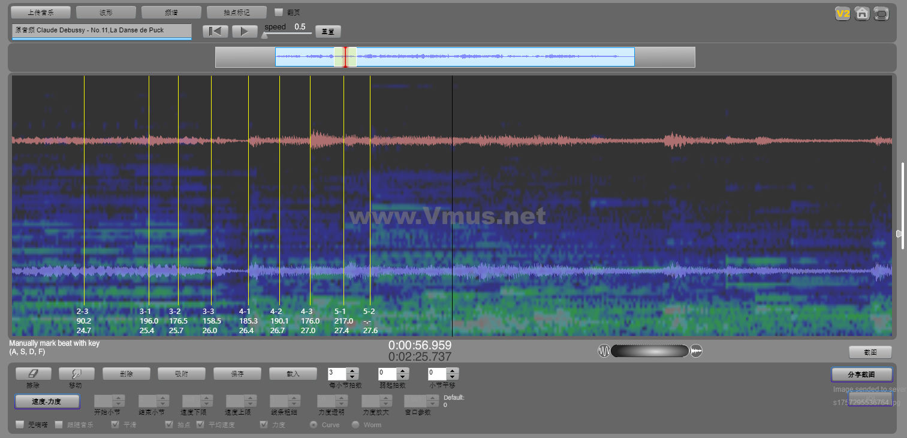The width and height of the screenshot is (907, 438).
Task: Decrease the 弱起拍数 pickup beats value
Action: [x=402, y=377]
